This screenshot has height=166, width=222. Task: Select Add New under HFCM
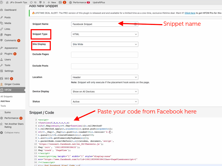tap(5, 101)
